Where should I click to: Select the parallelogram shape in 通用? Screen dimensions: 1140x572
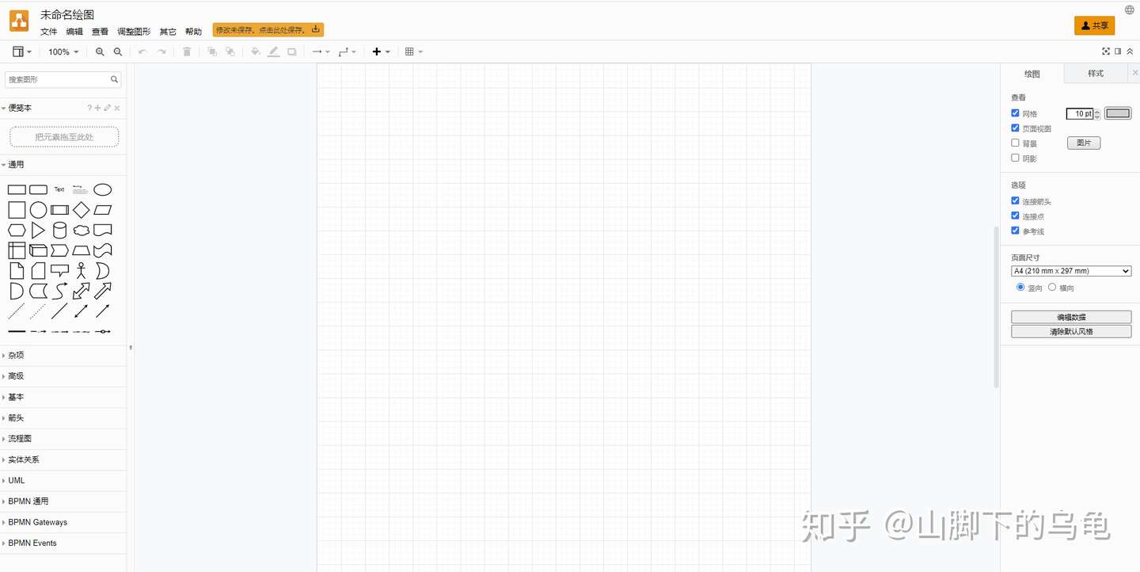(103, 210)
